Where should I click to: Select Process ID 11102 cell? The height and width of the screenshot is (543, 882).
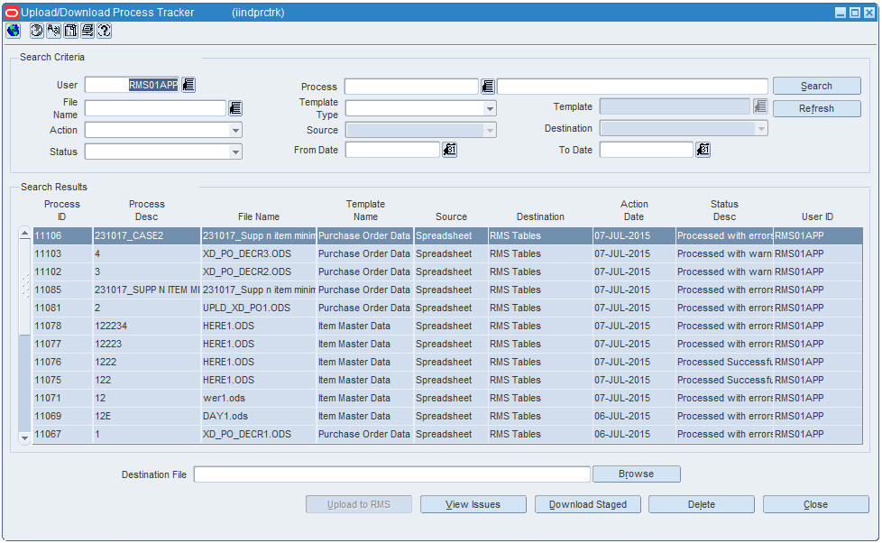(62, 271)
